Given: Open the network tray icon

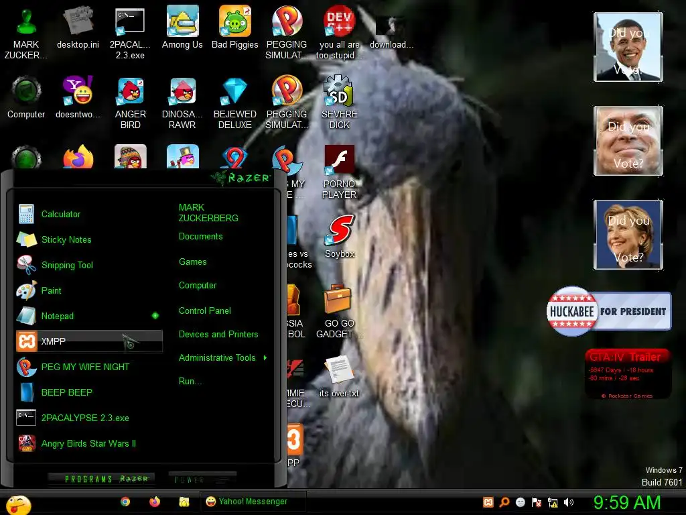Looking at the screenshot, I should [x=553, y=502].
